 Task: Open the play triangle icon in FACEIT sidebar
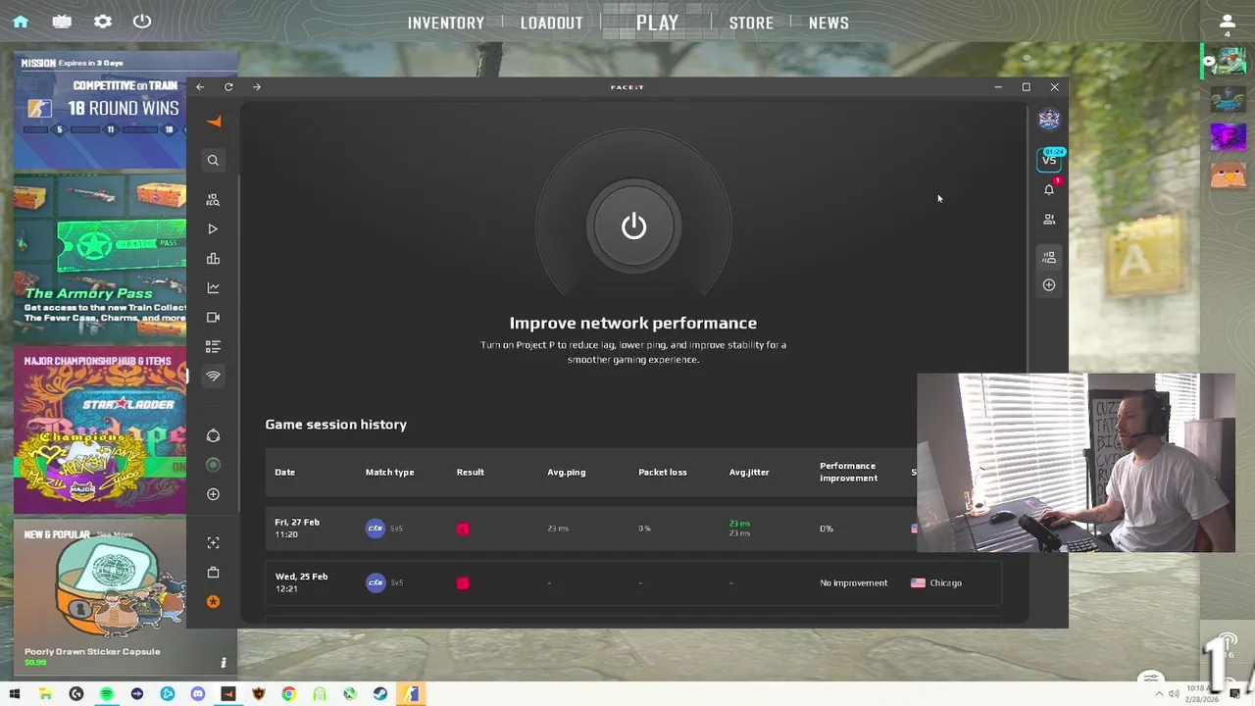[213, 229]
